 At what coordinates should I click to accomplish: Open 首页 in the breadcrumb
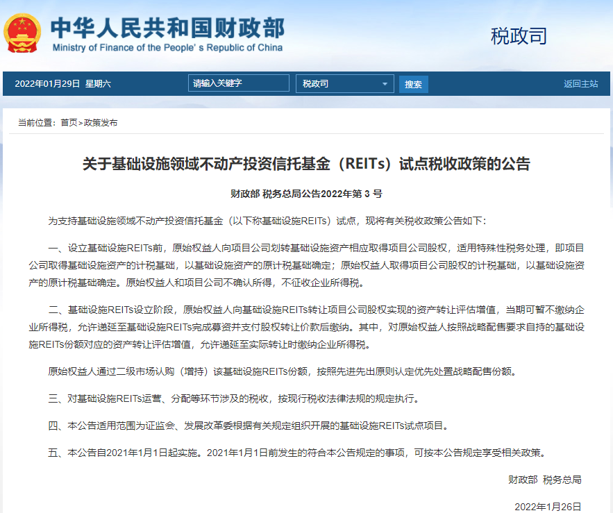coord(69,123)
